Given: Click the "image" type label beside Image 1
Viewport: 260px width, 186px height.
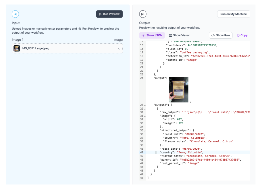Looking at the screenshot, I should [118, 40].
